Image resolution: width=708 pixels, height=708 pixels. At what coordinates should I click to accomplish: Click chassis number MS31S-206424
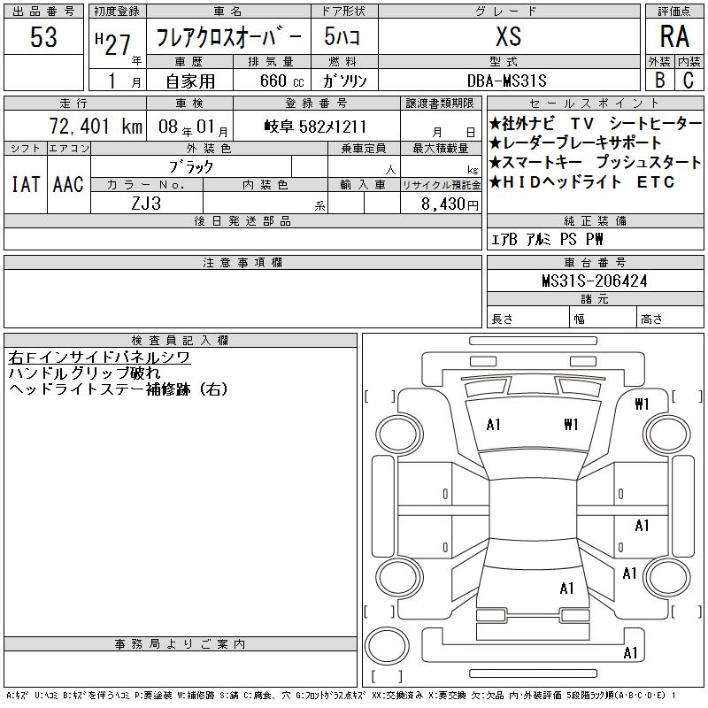(x=594, y=281)
